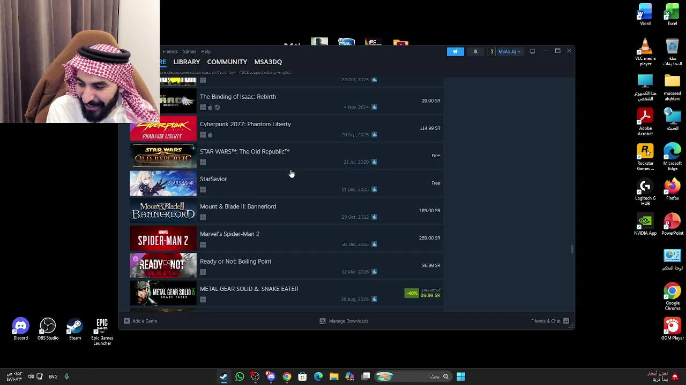Click METAL GEAR SOLID Δ: SNAKE EATER title
Screen dimensions: 686x385
pos(249,289)
